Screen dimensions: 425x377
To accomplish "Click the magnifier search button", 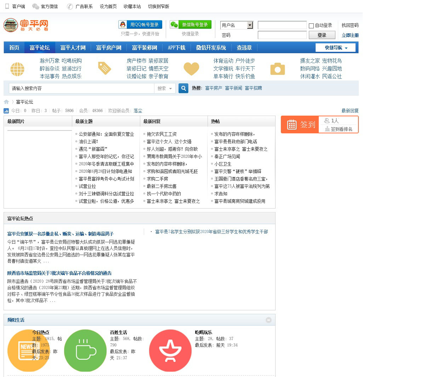I will tap(183, 88).
